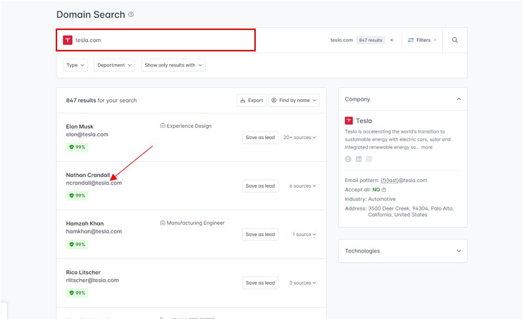Clear the tesla.com search tag
523x319 pixels.
coord(392,40)
